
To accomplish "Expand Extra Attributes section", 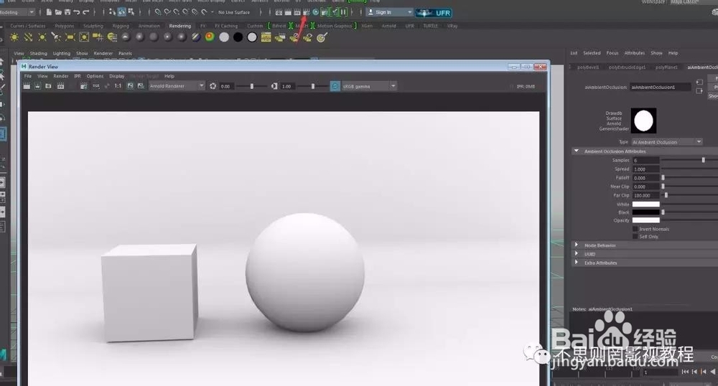I will tap(577, 263).
